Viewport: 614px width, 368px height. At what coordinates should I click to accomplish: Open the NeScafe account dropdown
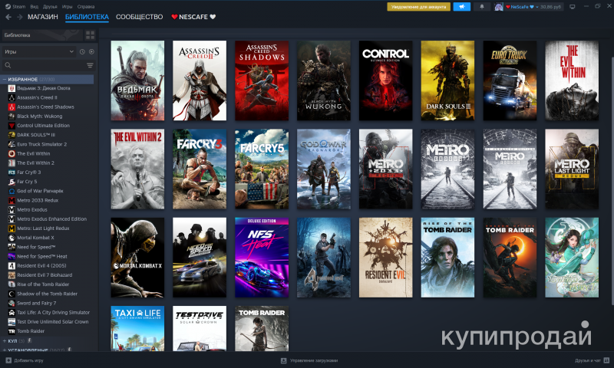(533, 7)
